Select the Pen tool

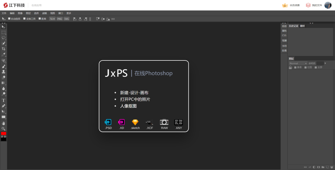click(x=3, y=106)
